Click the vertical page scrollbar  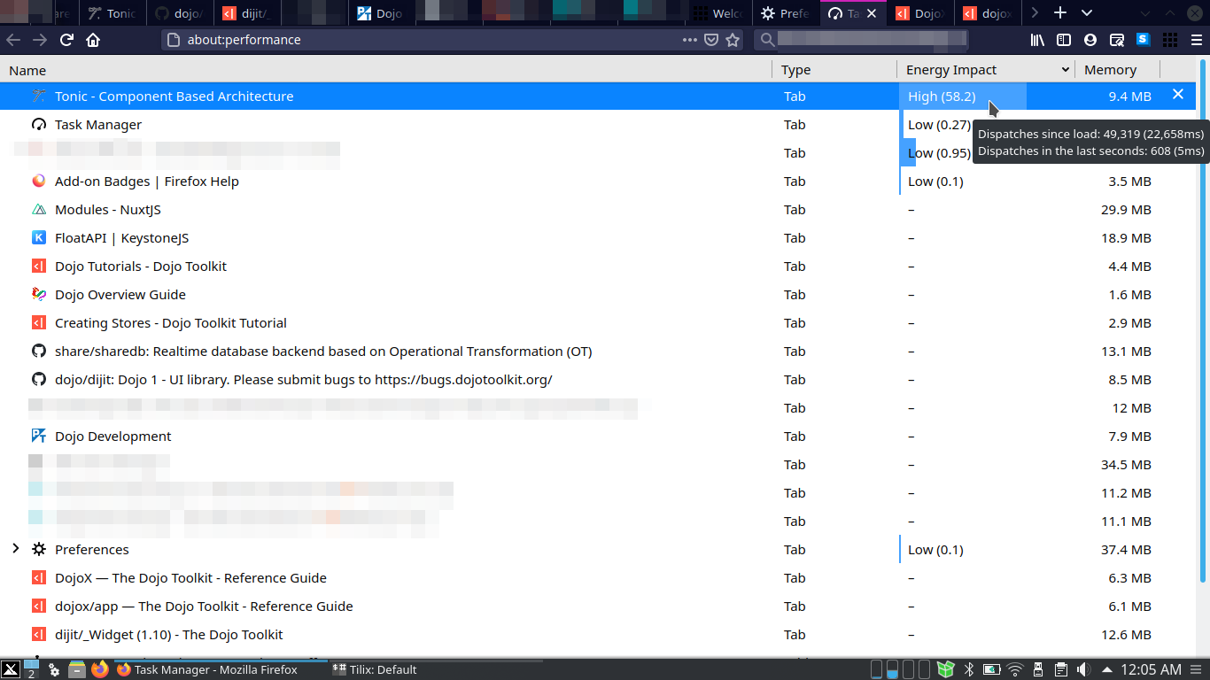point(1203,321)
